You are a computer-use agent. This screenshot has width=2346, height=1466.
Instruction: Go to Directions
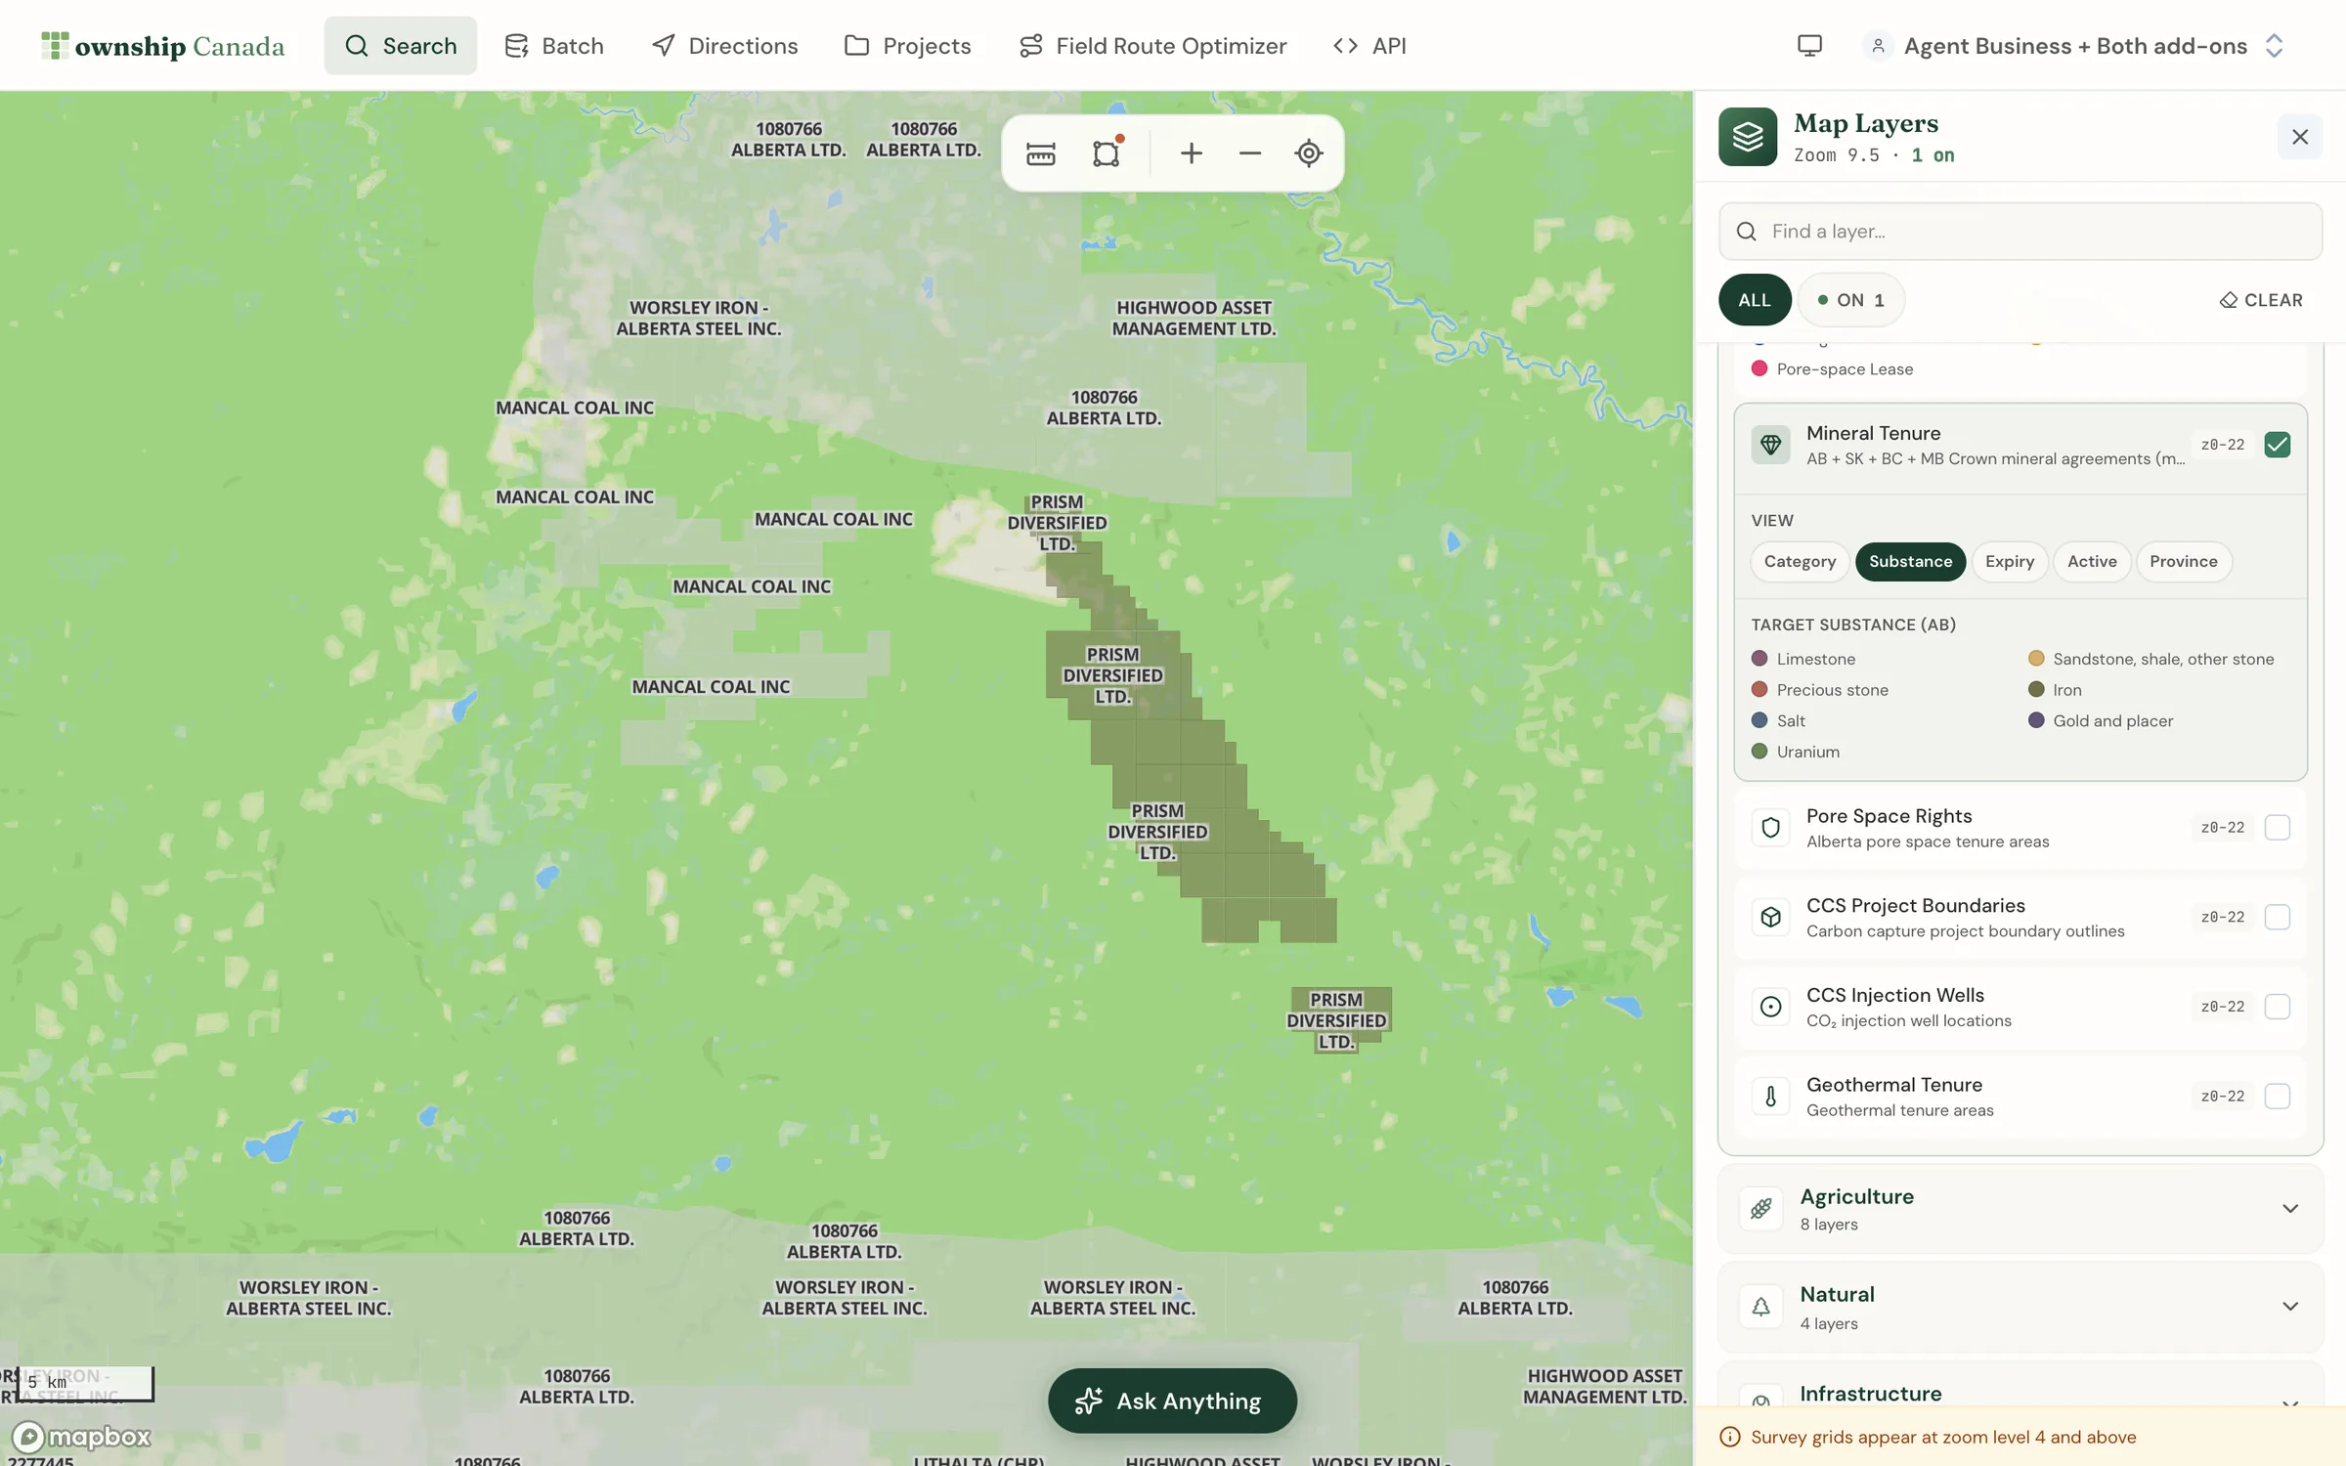tap(724, 46)
